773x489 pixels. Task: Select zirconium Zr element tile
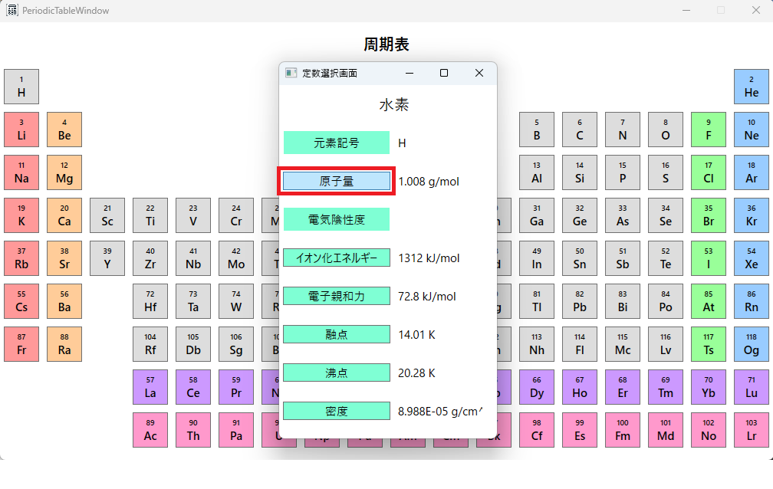150,258
